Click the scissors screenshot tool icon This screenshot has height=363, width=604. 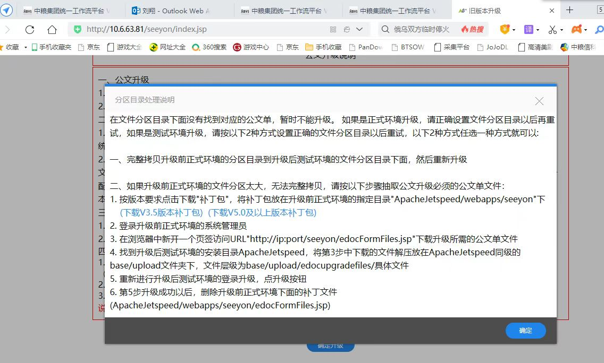coord(552,30)
